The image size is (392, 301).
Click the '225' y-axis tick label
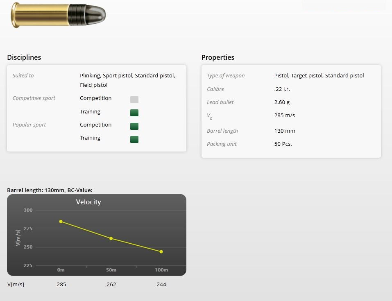click(x=28, y=265)
